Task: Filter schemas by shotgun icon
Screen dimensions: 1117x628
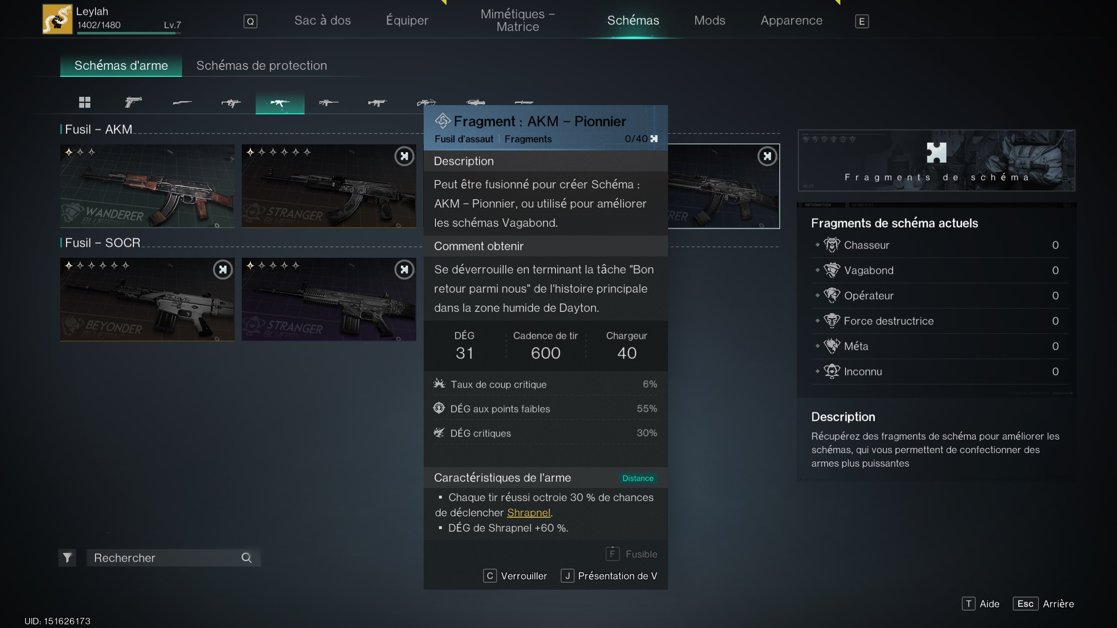Action: pos(182,103)
